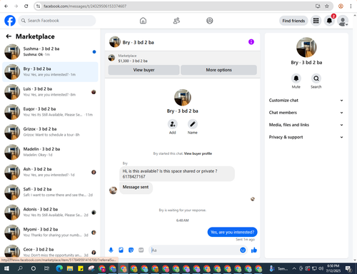Viewport: 357px width, 274px height.
Task: Click the 'Yes, are you interested?' sent bubble
Action: coord(232,232)
